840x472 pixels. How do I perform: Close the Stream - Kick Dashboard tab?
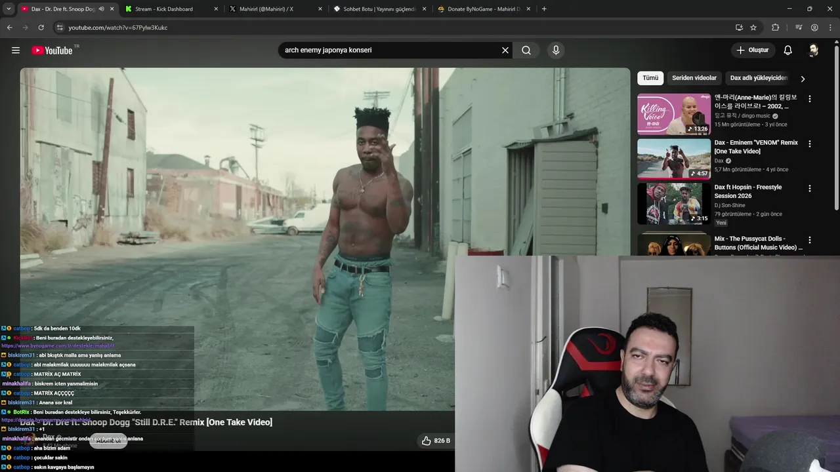pyautogui.click(x=216, y=9)
